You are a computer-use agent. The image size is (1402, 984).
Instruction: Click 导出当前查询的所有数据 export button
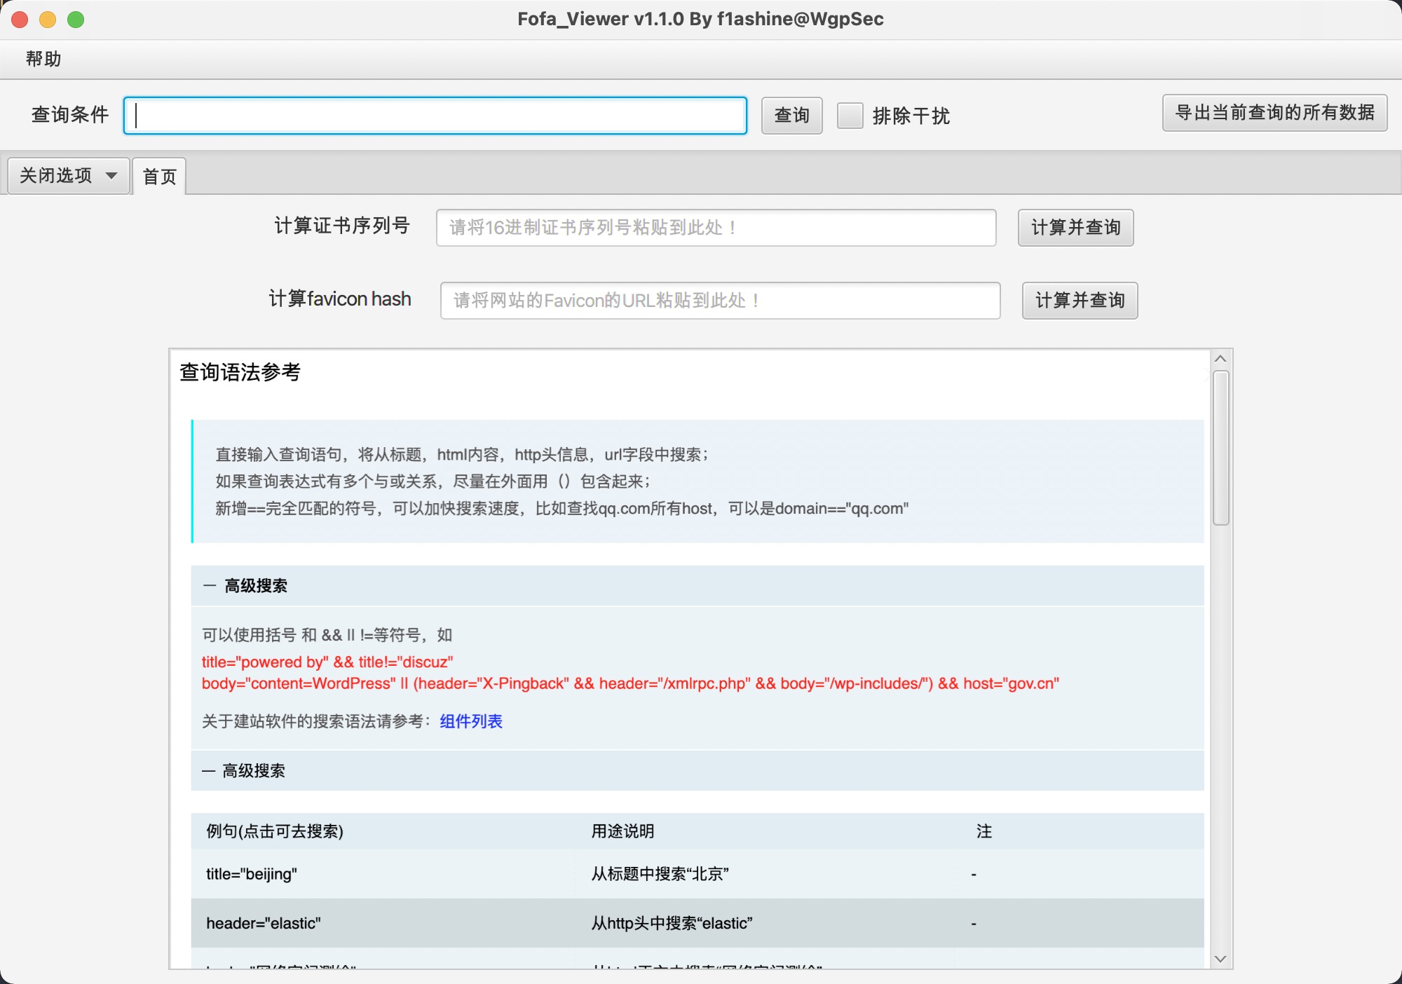[1274, 113]
